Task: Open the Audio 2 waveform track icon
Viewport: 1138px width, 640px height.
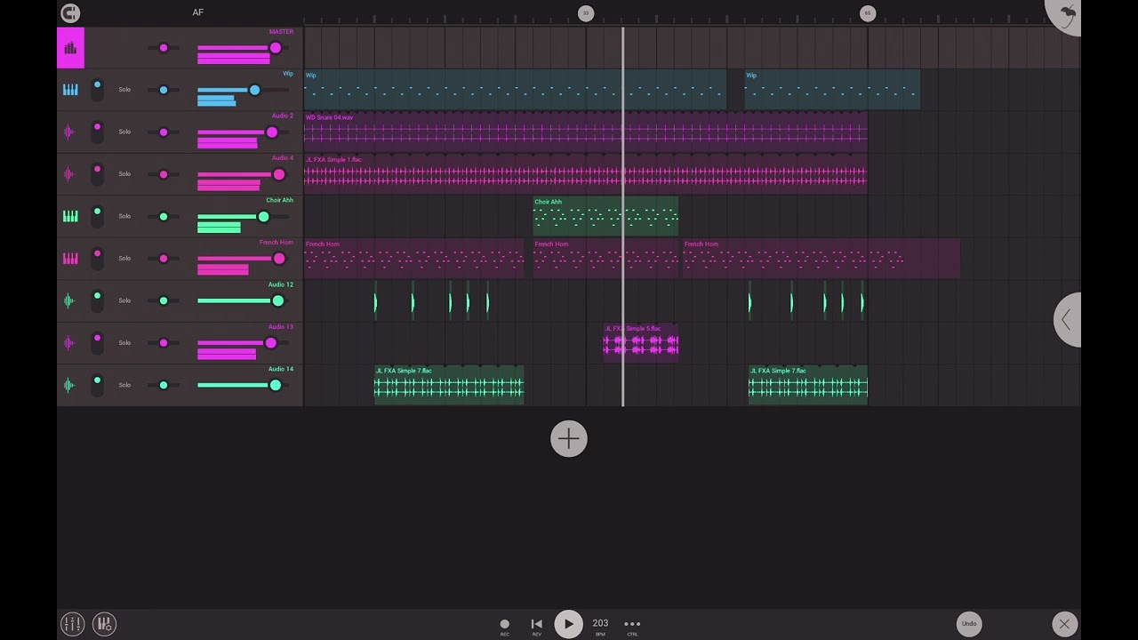Action: (x=70, y=132)
